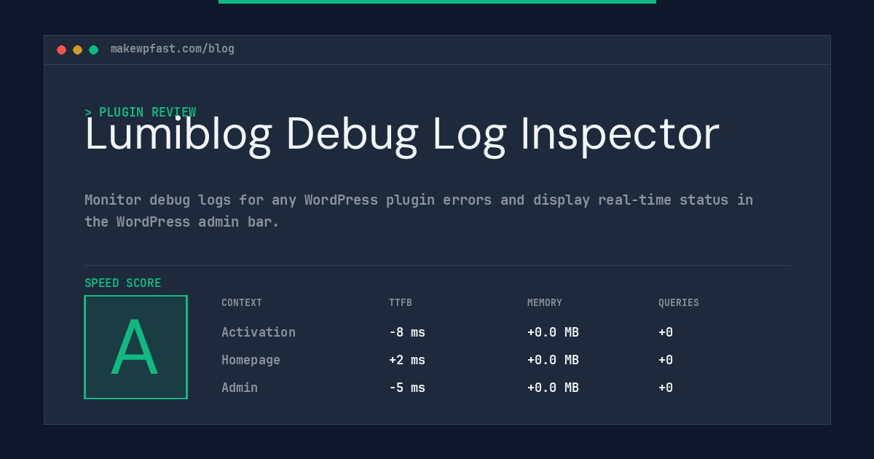
Task: Click the CONTEXT column header
Action: tap(242, 303)
